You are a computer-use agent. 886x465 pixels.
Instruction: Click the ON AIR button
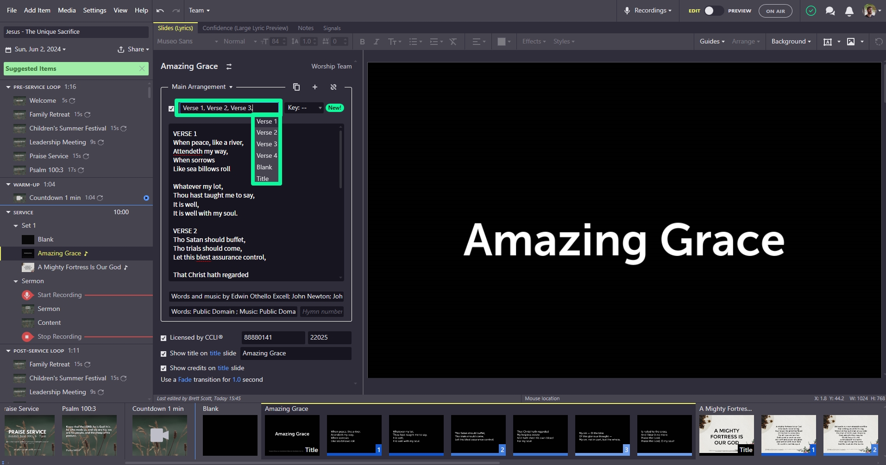pyautogui.click(x=775, y=11)
